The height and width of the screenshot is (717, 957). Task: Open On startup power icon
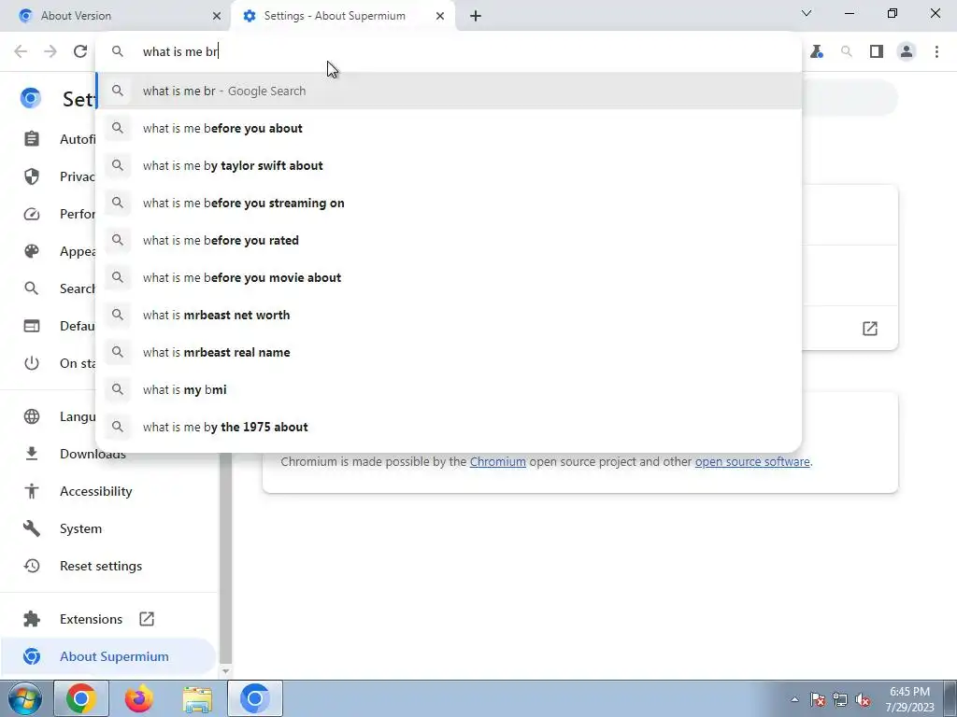31,363
